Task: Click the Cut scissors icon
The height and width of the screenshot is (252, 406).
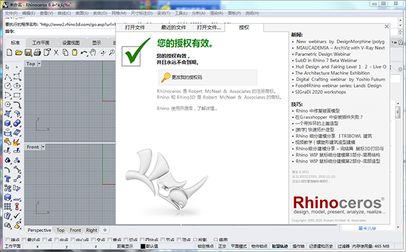Action: pos(56,53)
